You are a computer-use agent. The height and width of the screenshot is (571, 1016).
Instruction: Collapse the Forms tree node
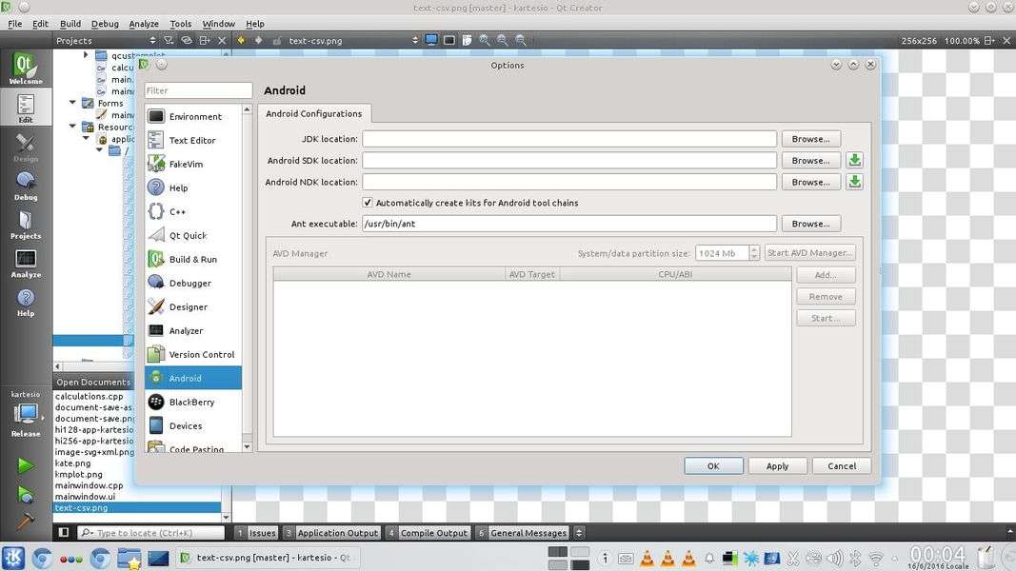(x=72, y=103)
